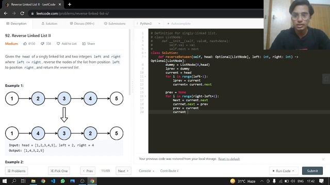Click the Input/Output example text block
The image size is (330, 185).
tap(64, 148)
